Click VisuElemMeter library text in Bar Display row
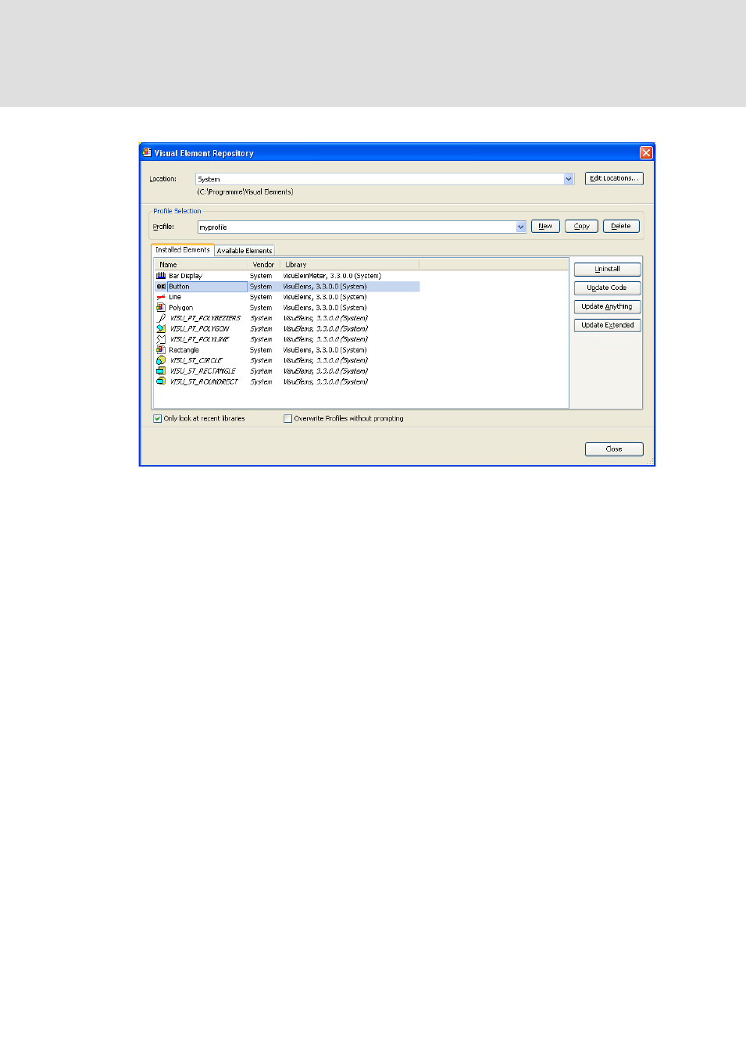Viewport: 746px width, 1055px height. [332, 276]
